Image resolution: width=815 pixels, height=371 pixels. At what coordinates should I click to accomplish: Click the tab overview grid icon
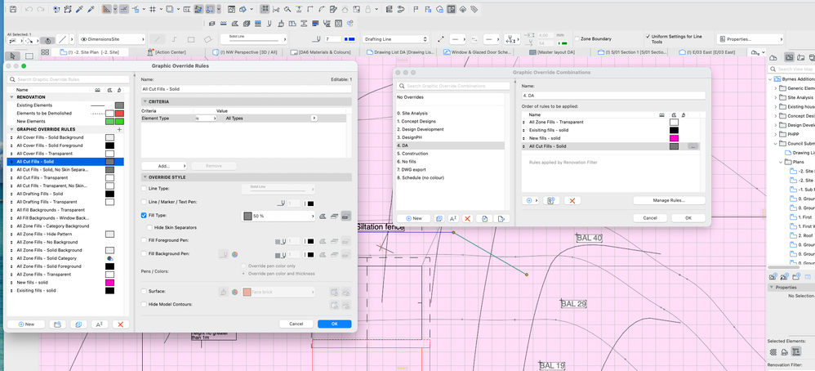(45, 52)
